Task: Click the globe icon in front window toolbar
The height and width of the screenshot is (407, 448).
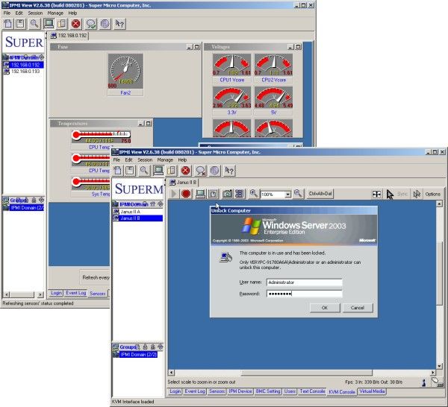Action: (214, 171)
